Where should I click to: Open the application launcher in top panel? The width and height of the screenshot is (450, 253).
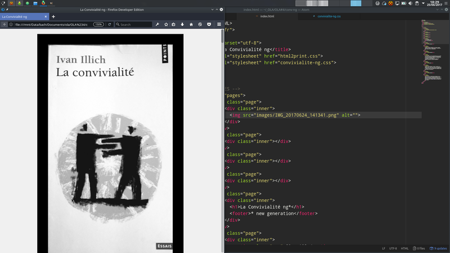3,3
